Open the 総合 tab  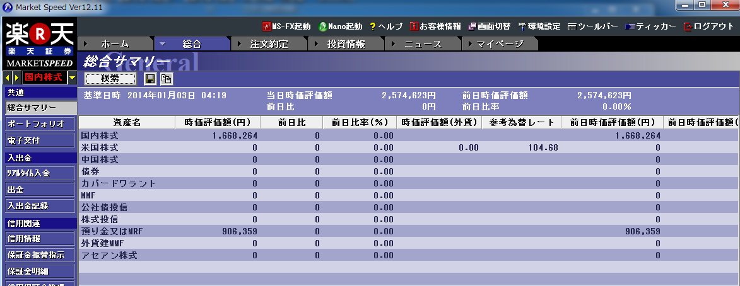pyautogui.click(x=192, y=44)
